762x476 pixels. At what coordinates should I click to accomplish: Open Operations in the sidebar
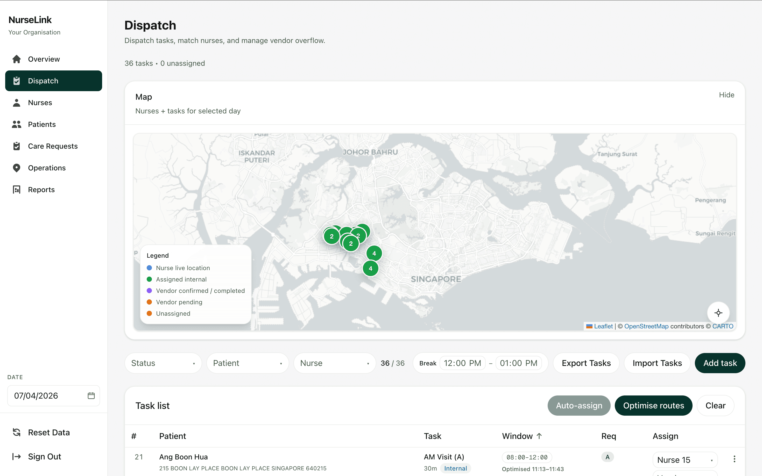click(54, 168)
